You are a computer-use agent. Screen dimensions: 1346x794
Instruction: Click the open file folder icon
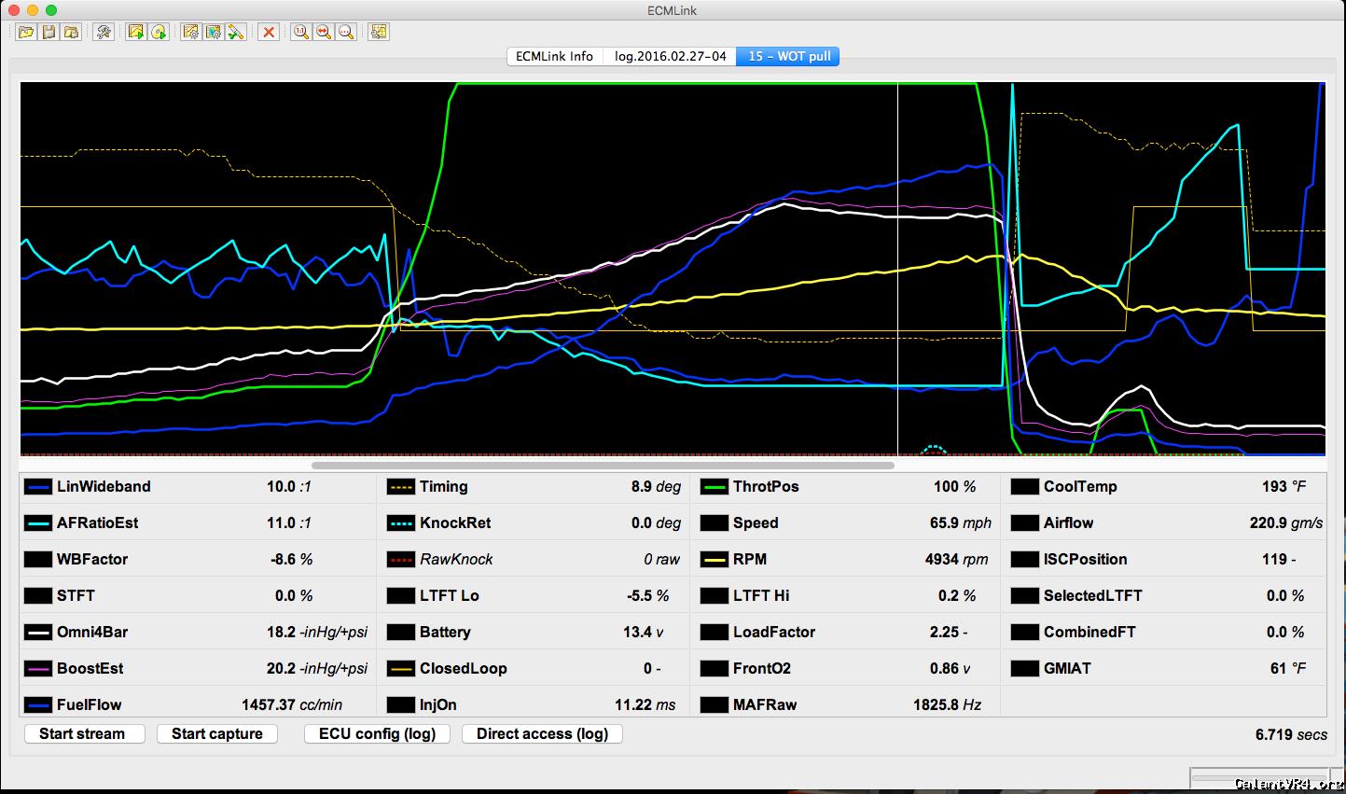tap(26, 32)
